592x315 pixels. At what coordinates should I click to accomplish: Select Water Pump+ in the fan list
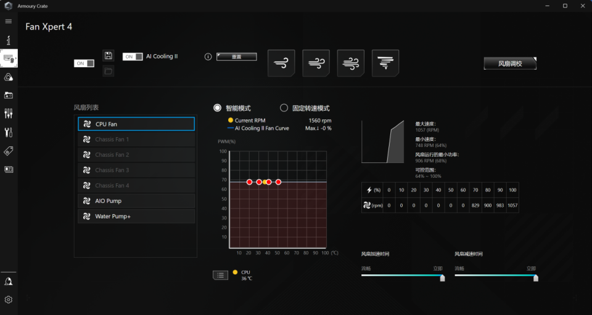point(136,217)
